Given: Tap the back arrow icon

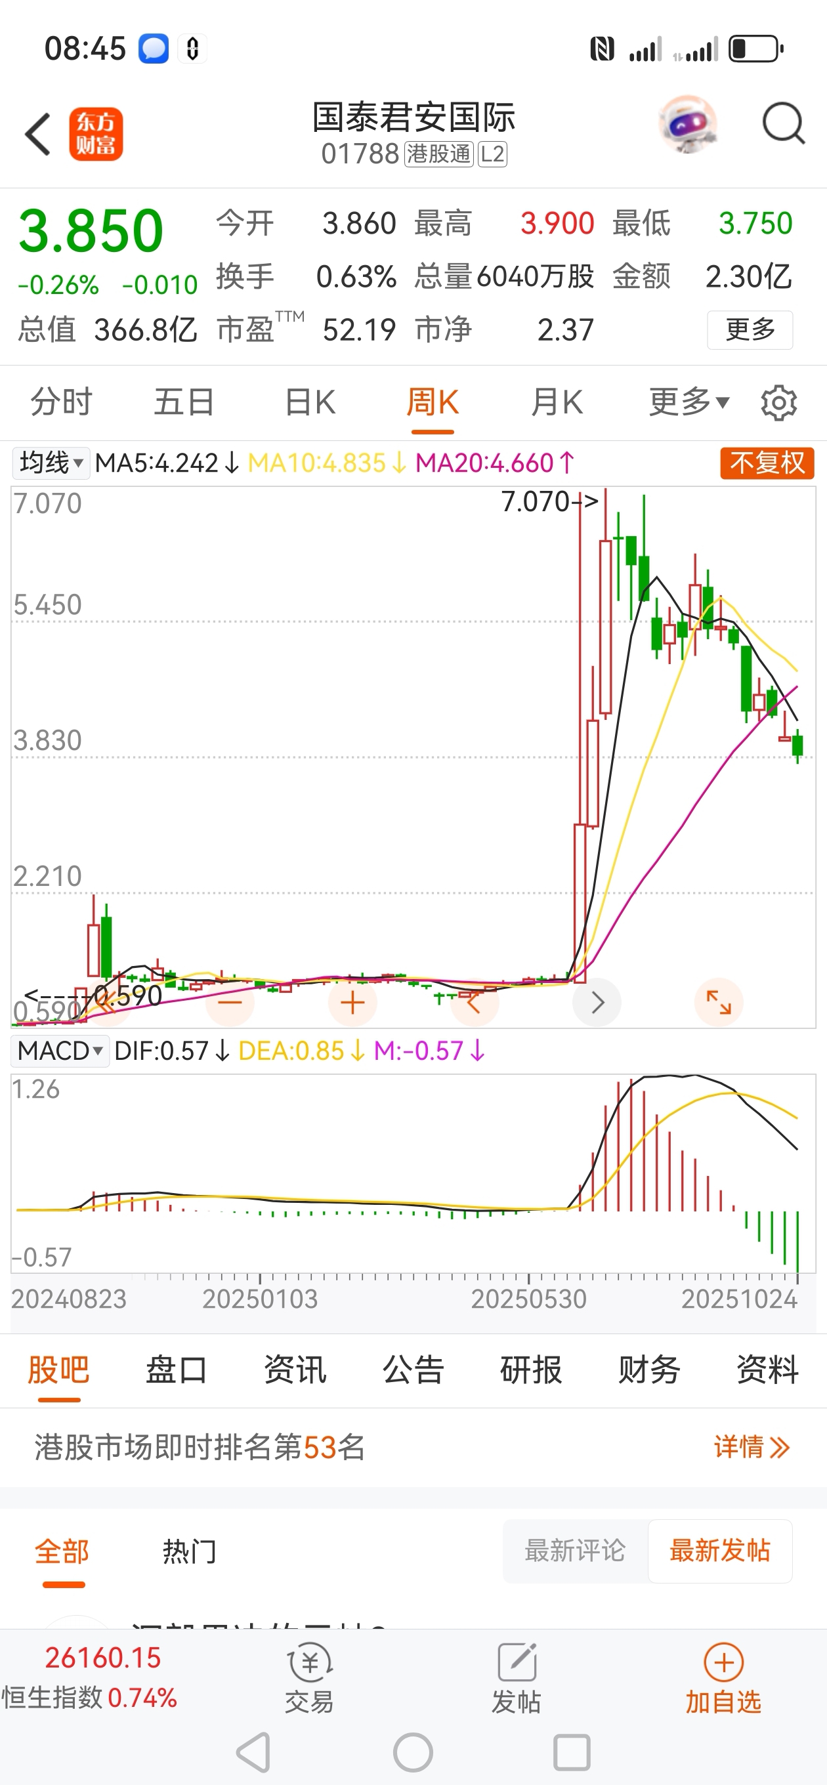Looking at the screenshot, I should (38, 134).
